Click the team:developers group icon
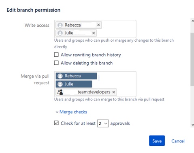Viewport: 194px width, 153px height. pyautogui.click(x=60, y=92)
